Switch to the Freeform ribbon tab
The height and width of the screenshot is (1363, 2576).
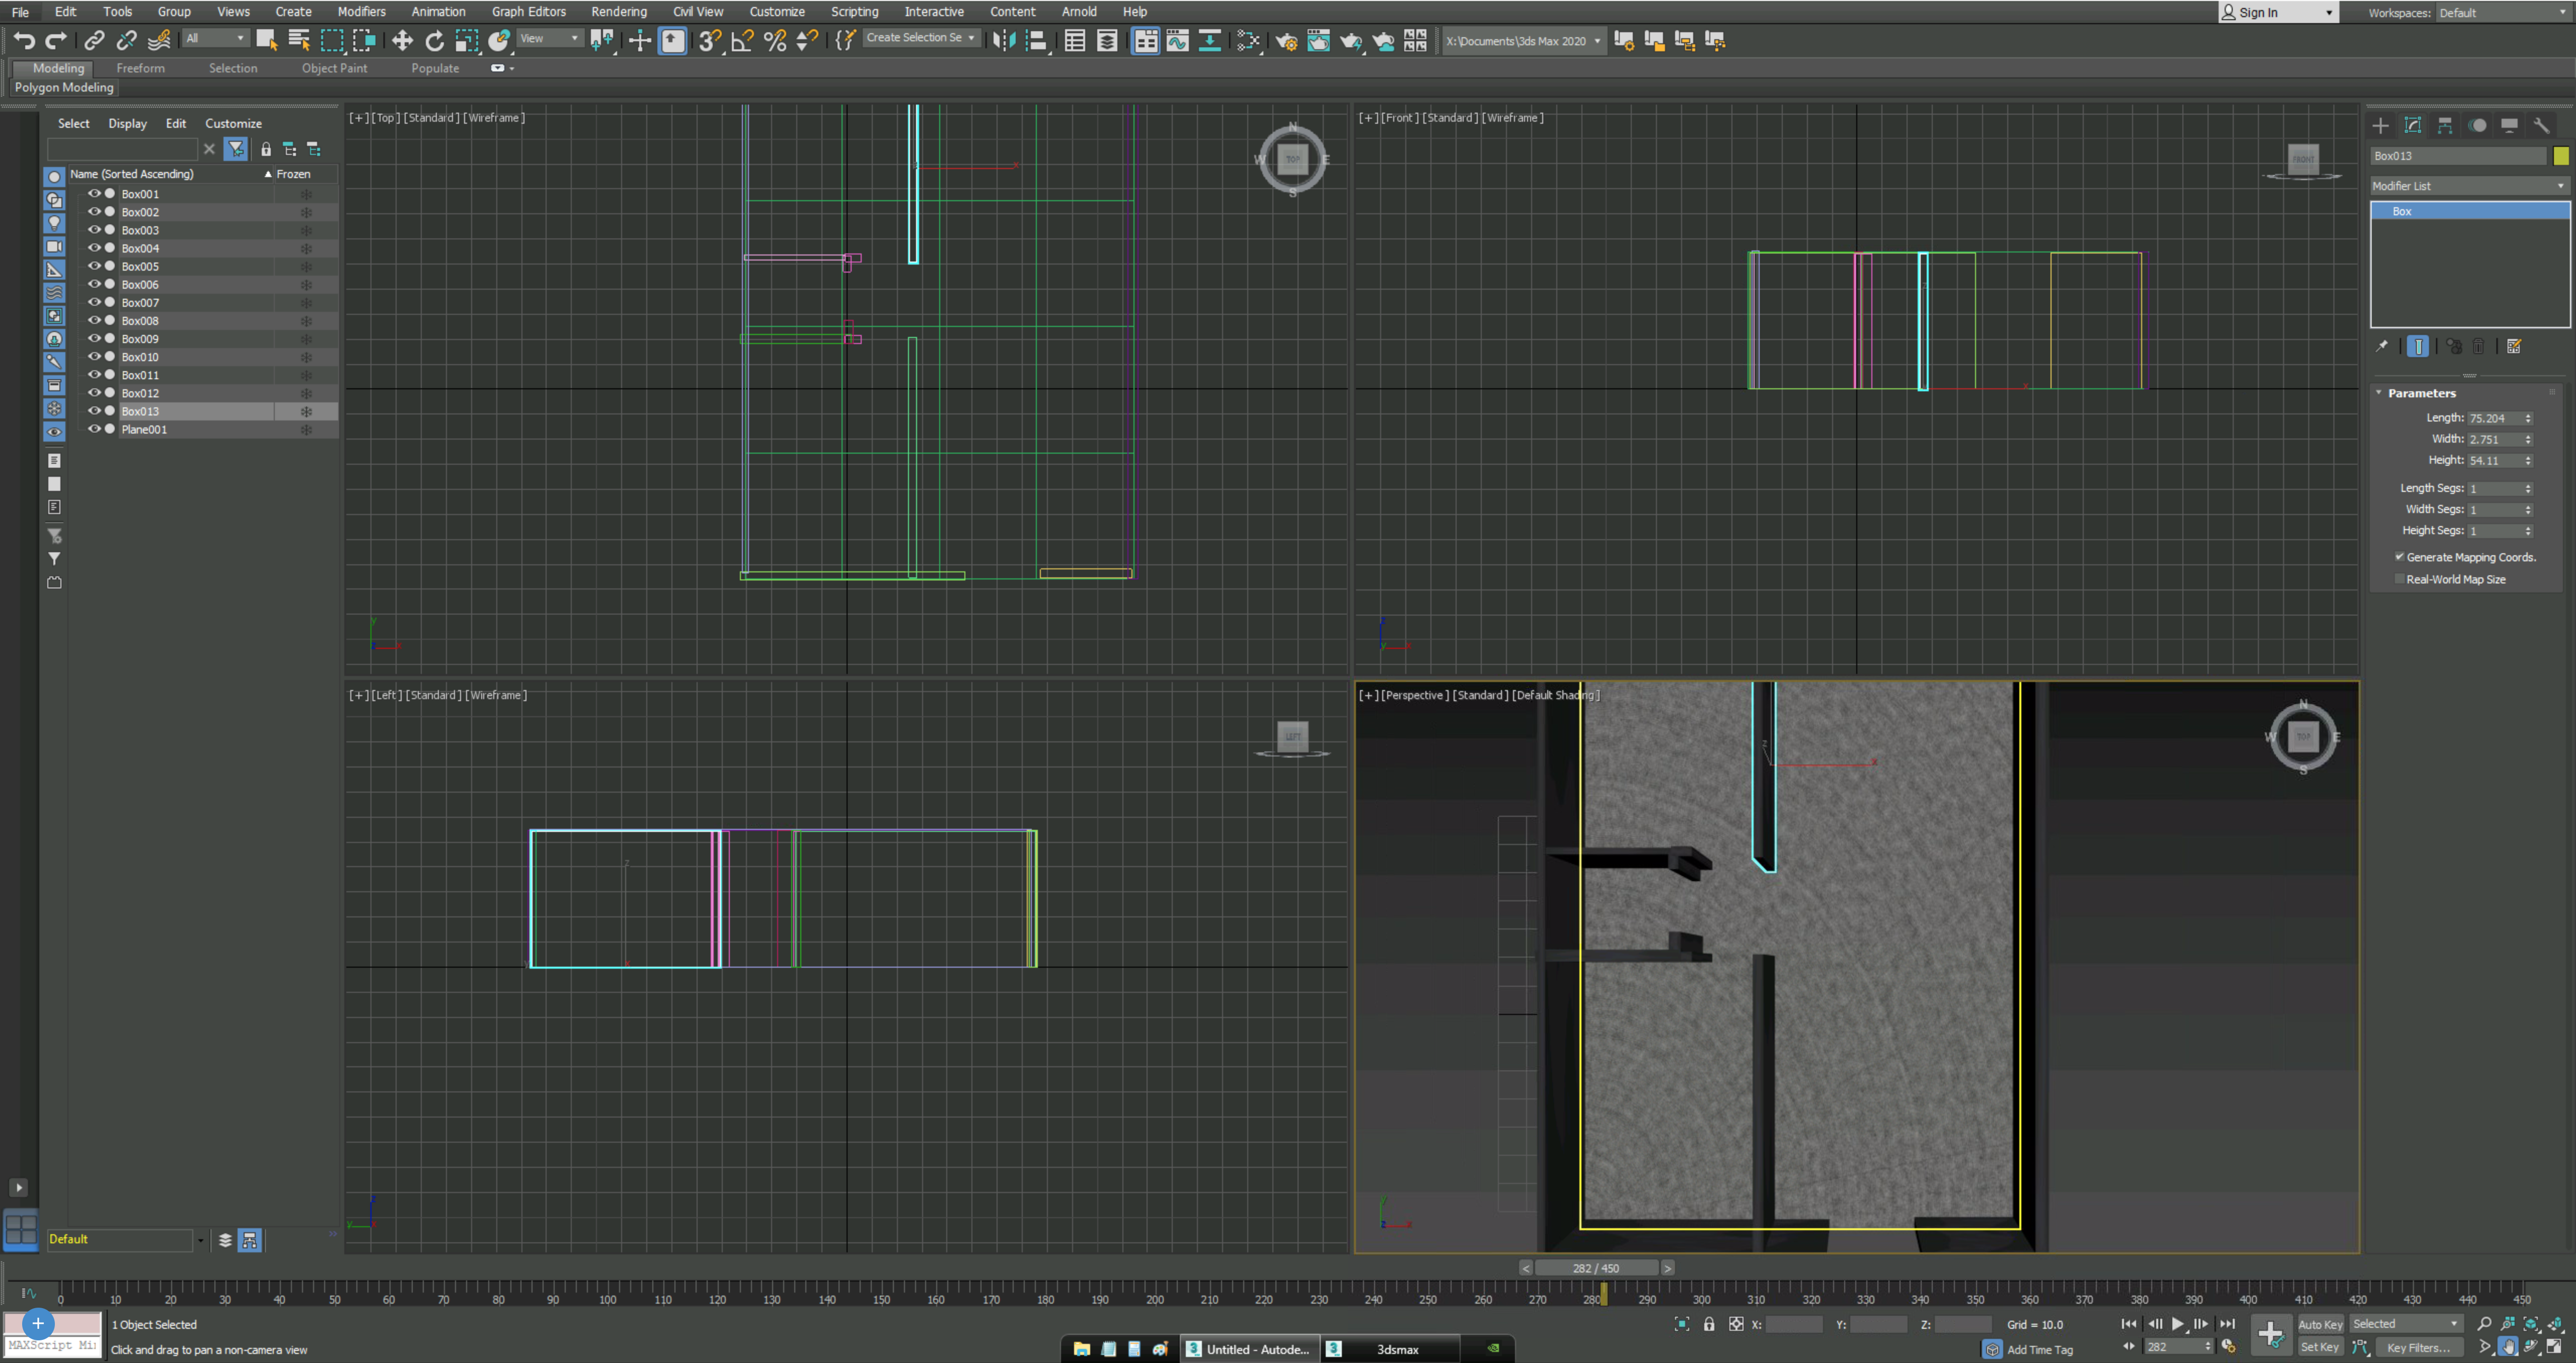pos(140,68)
